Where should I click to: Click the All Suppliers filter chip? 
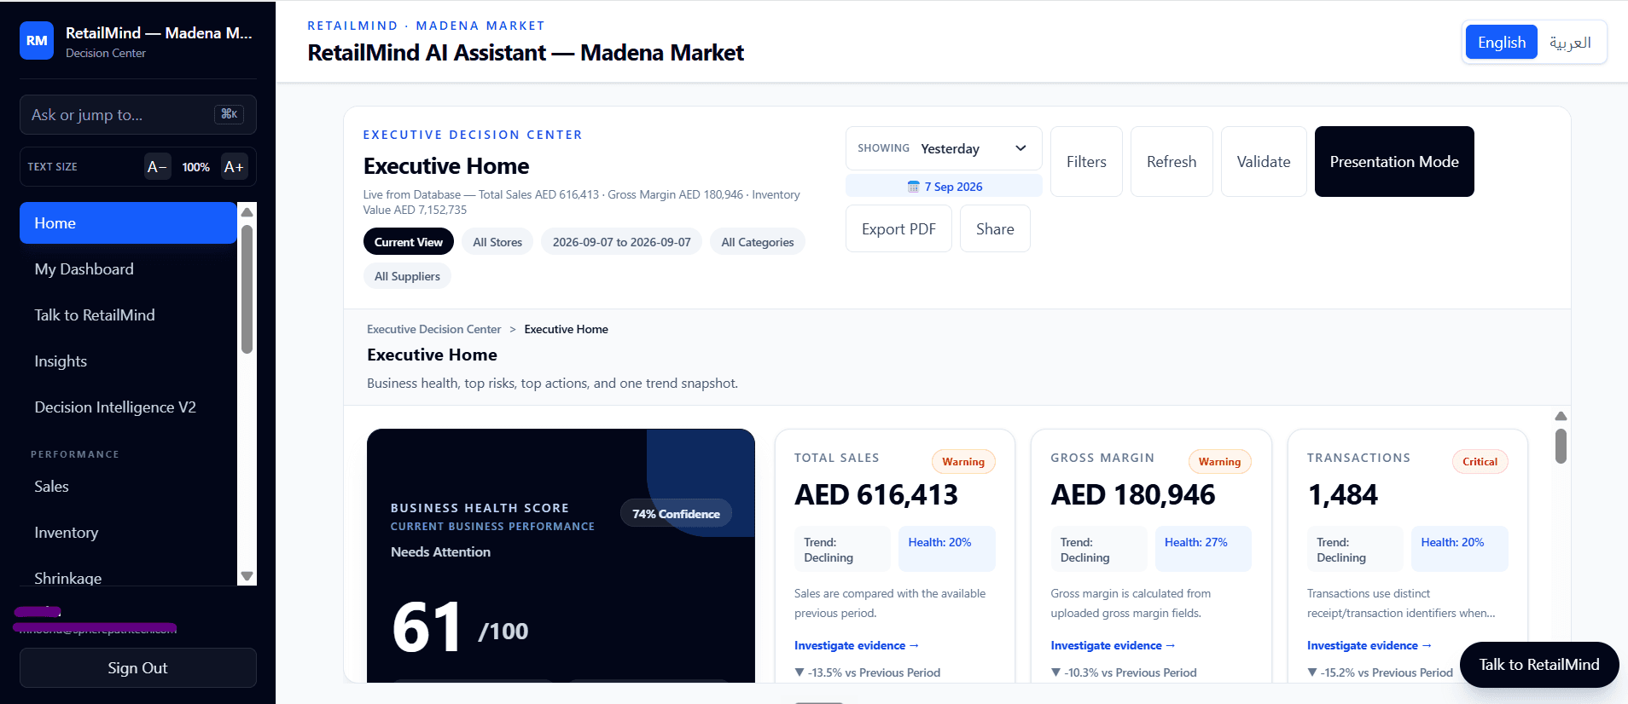click(x=407, y=276)
